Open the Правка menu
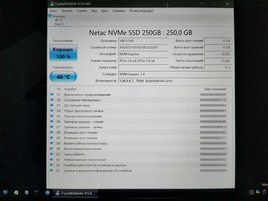Viewport: 268px width, 201px height. pos(67,11)
